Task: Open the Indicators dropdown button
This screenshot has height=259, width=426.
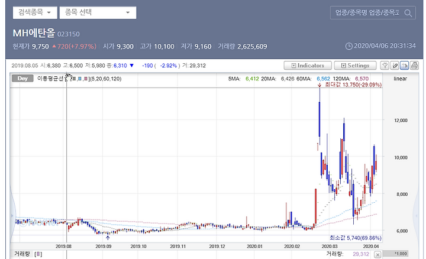Action: click(x=308, y=66)
